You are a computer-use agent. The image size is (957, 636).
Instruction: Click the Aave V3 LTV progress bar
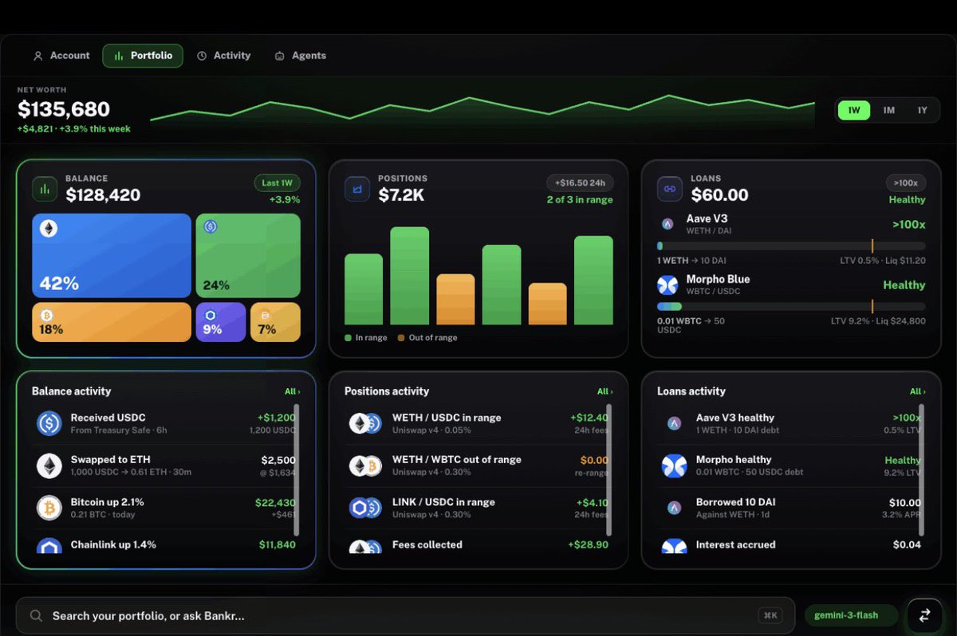point(791,246)
